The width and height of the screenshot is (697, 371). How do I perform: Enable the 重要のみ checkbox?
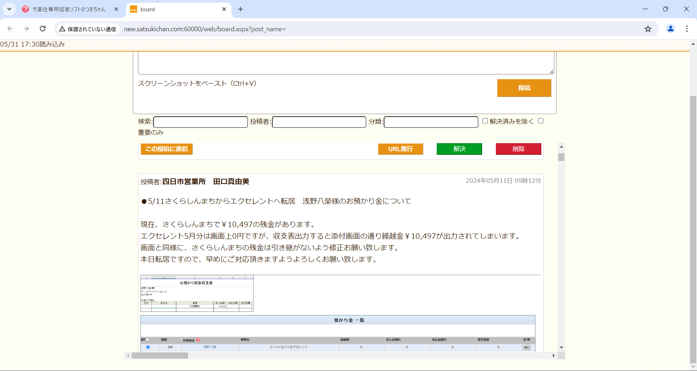[541, 121]
